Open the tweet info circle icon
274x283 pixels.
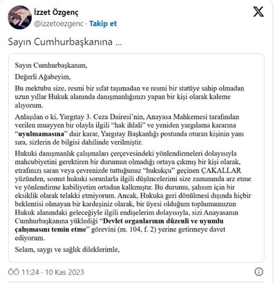(259, 271)
